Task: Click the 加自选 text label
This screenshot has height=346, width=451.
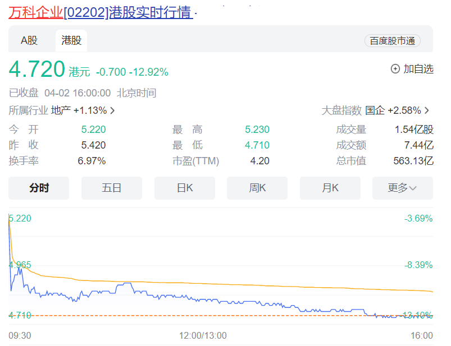Action: (418, 69)
